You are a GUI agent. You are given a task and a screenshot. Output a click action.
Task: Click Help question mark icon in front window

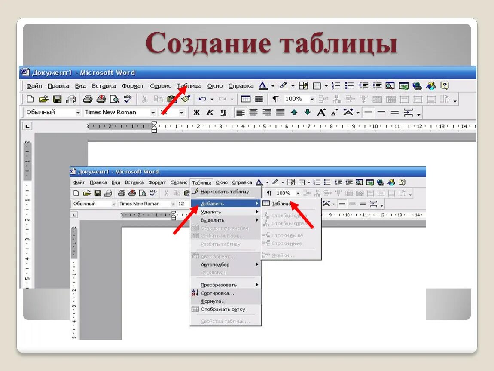tap(402, 182)
